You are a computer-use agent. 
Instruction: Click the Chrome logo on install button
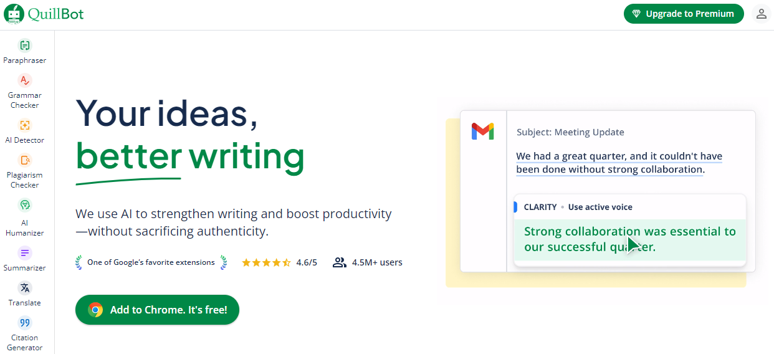(x=95, y=310)
